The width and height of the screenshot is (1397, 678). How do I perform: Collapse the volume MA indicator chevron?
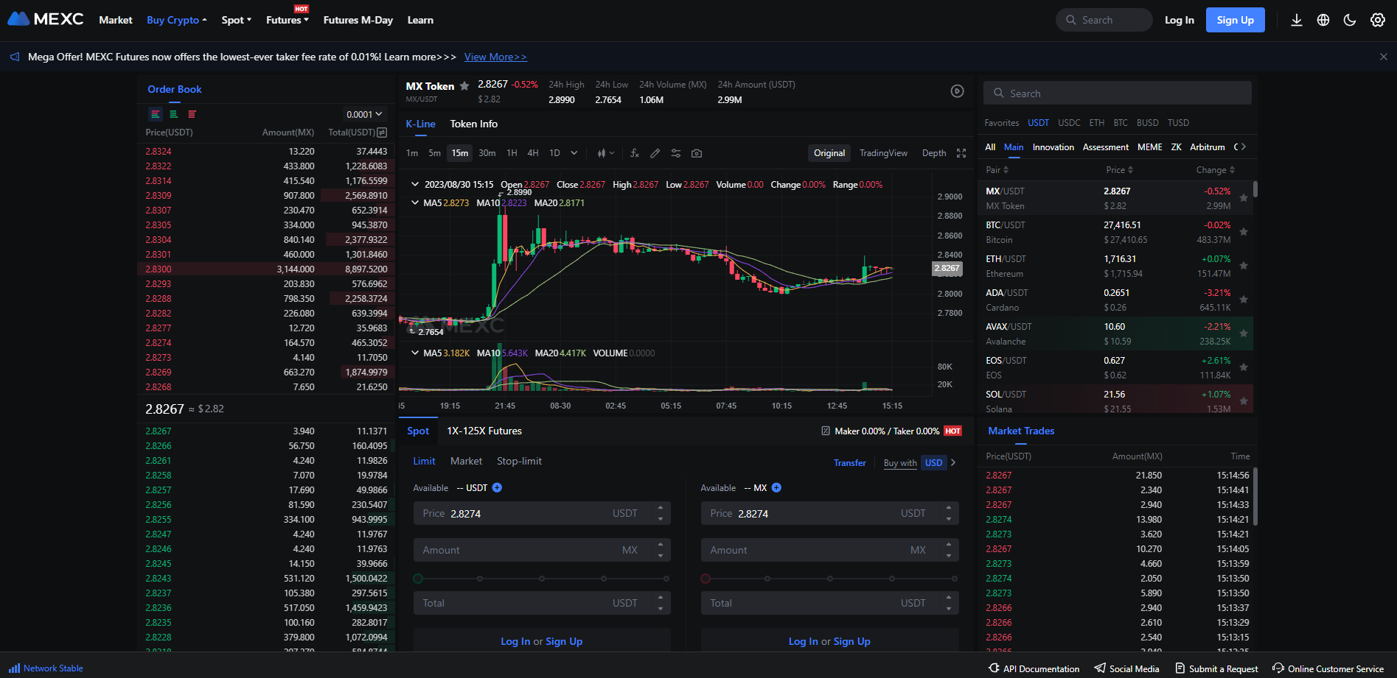click(415, 353)
